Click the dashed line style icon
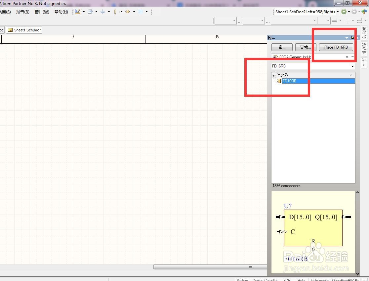Viewport: 369px width, 281px height. click(x=347, y=21)
